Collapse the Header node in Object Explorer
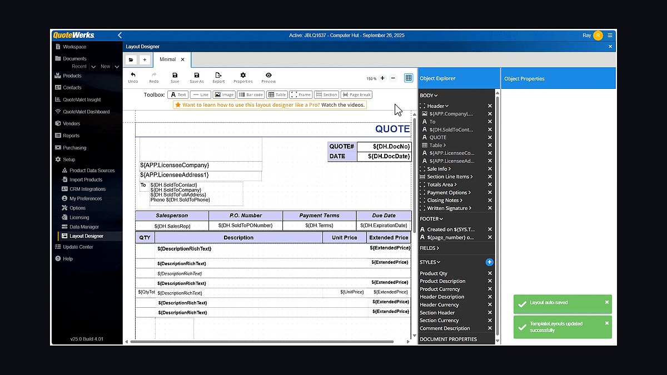This screenshot has height=375, width=667. pyautogui.click(x=437, y=106)
